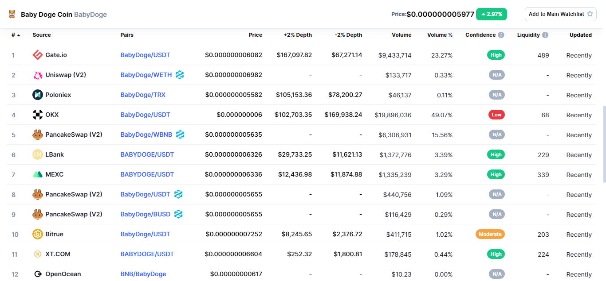The height and width of the screenshot is (281, 606).
Task: Open the BNB/BabyDoge pair link
Action: coord(143,274)
